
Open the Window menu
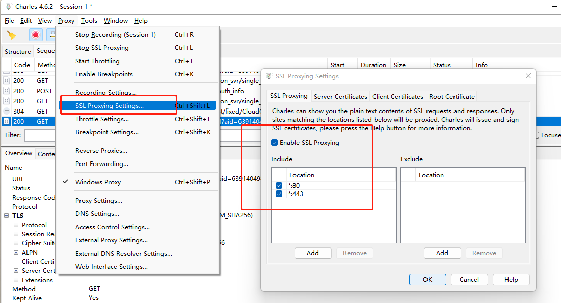point(116,21)
